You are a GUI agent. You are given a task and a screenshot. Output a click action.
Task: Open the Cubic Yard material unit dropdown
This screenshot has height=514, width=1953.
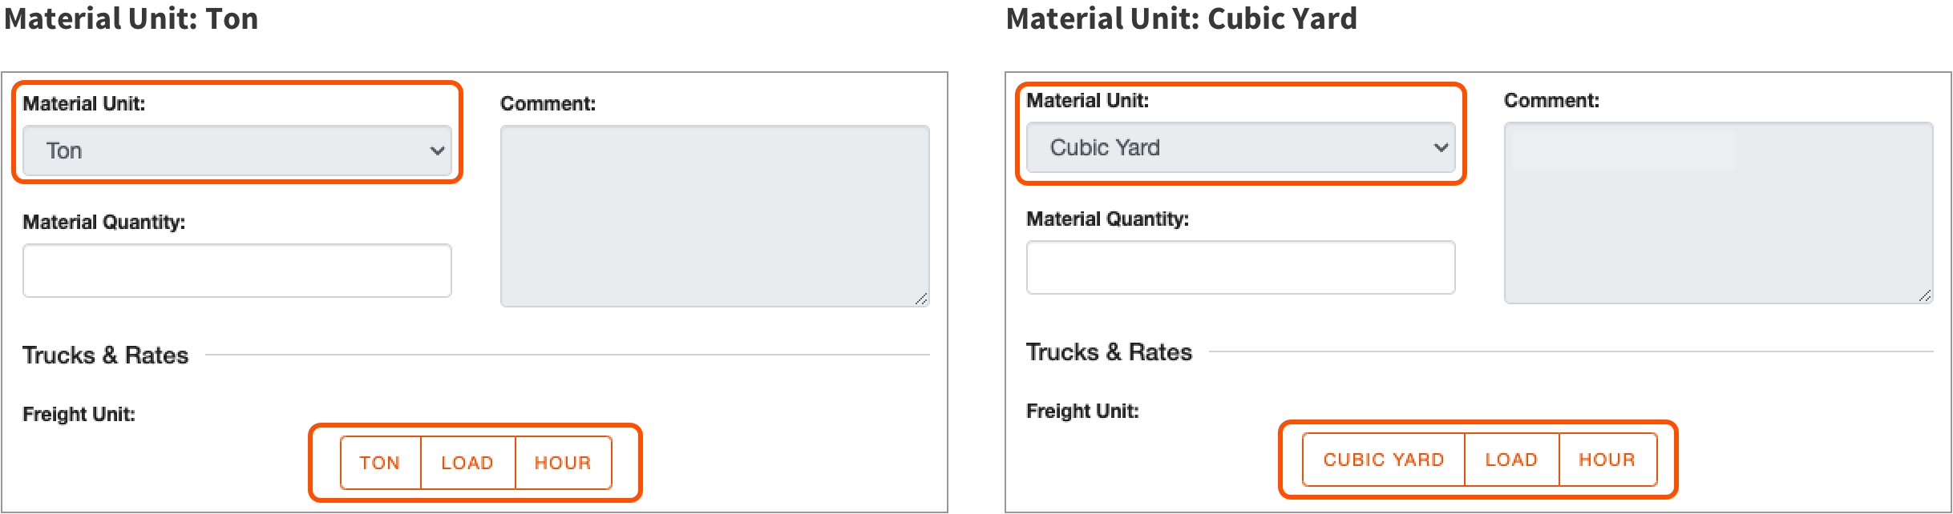[1241, 147]
